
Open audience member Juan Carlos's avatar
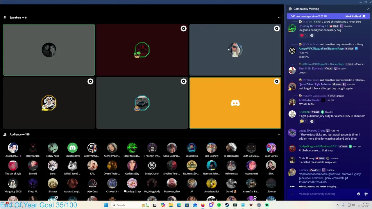pos(271,148)
